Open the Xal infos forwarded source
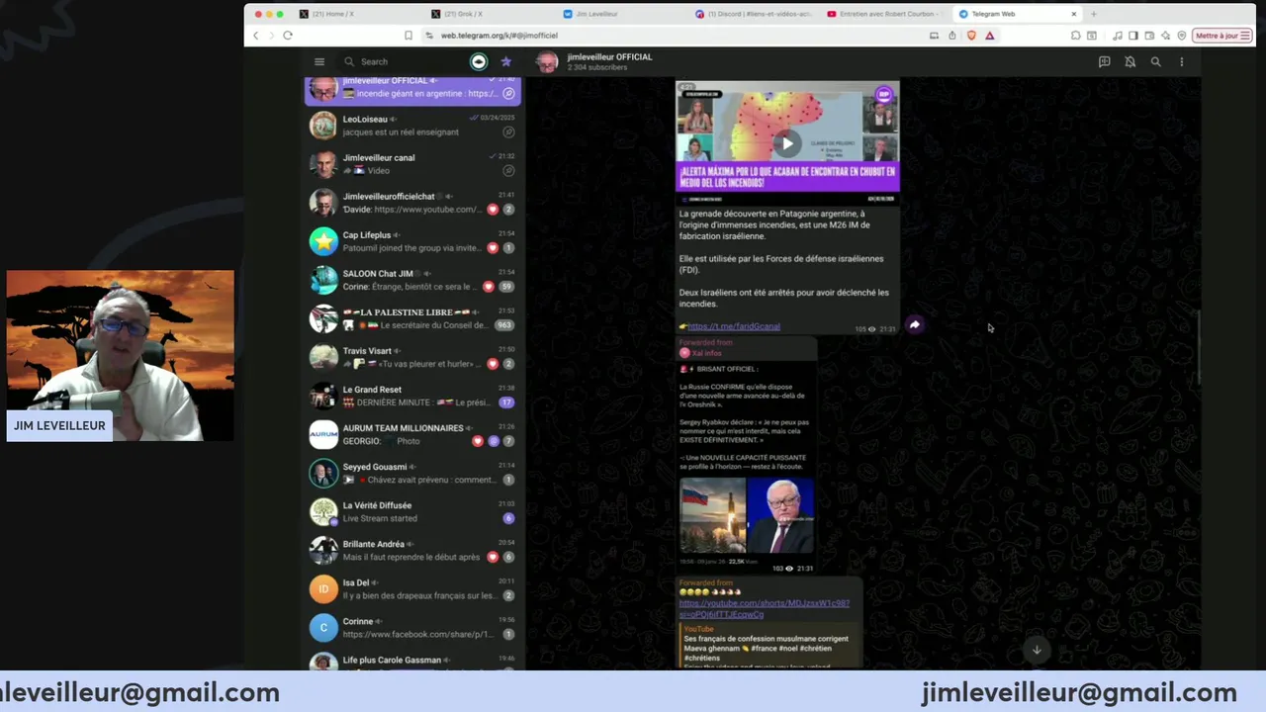 click(x=707, y=353)
